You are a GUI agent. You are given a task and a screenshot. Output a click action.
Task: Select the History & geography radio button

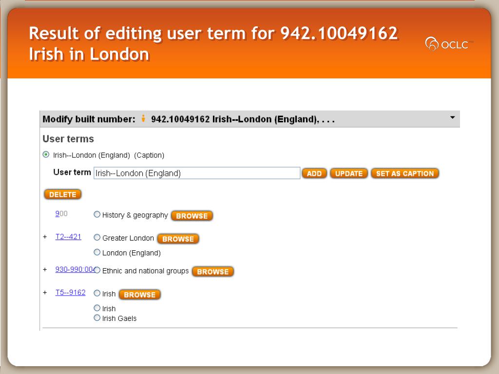(97, 214)
